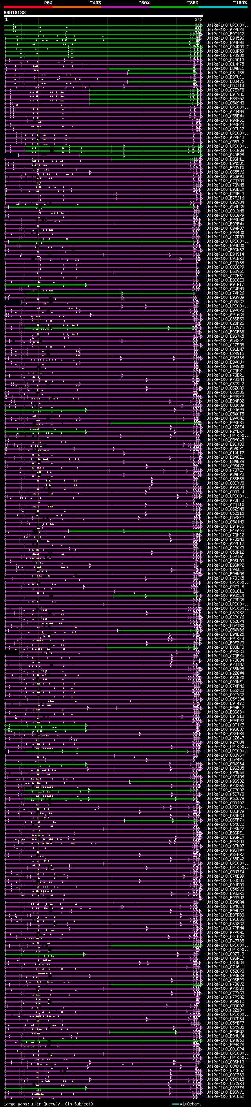Select hit label UniRef100_B9FUC1

pos(225,77)
